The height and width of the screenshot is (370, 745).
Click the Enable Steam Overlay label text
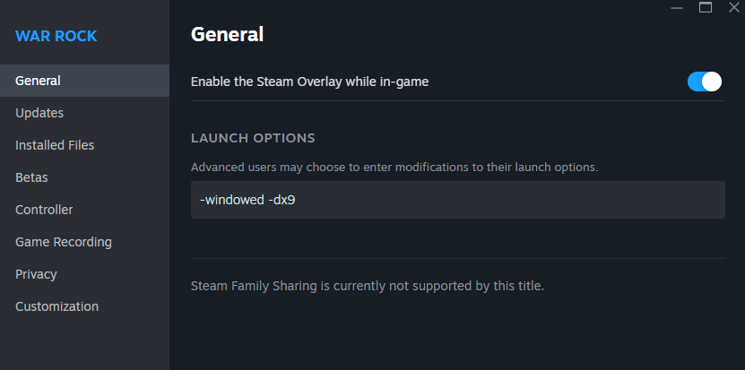[309, 82]
